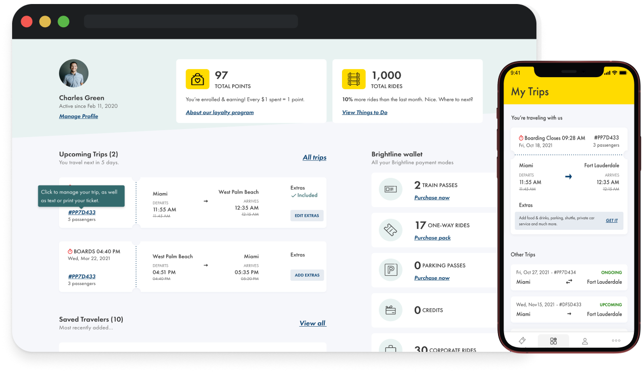Image resolution: width=642 pixels, height=372 pixels.
Task: Click the phone Wi-Fi status icon
Action: point(615,73)
